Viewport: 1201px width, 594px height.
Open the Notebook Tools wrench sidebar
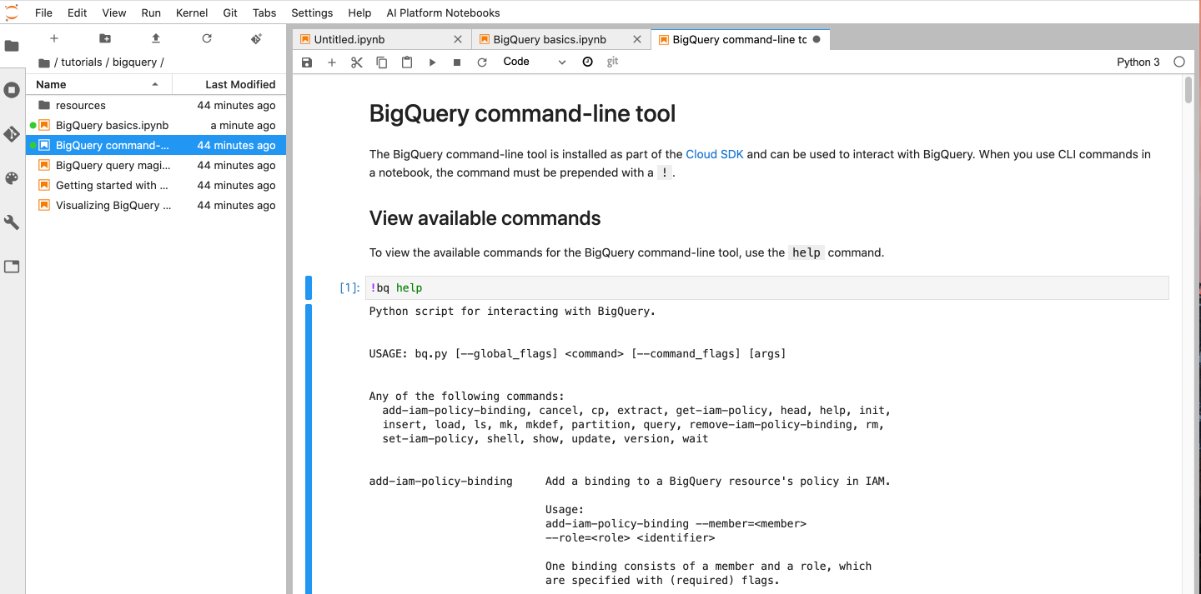[x=12, y=222]
